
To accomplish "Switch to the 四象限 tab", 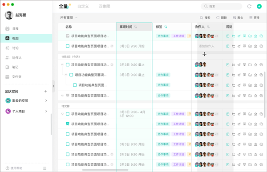I will tap(104, 7).
